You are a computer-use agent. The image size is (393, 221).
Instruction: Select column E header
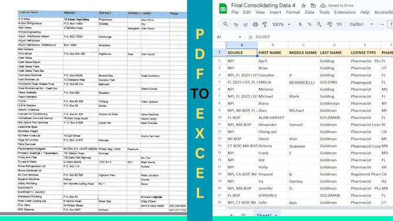(x=365, y=45)
